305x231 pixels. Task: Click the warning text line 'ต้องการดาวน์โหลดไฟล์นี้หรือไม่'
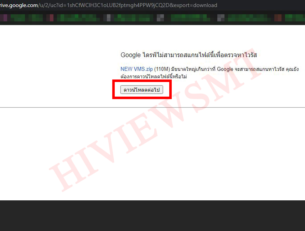click(154, 77)
